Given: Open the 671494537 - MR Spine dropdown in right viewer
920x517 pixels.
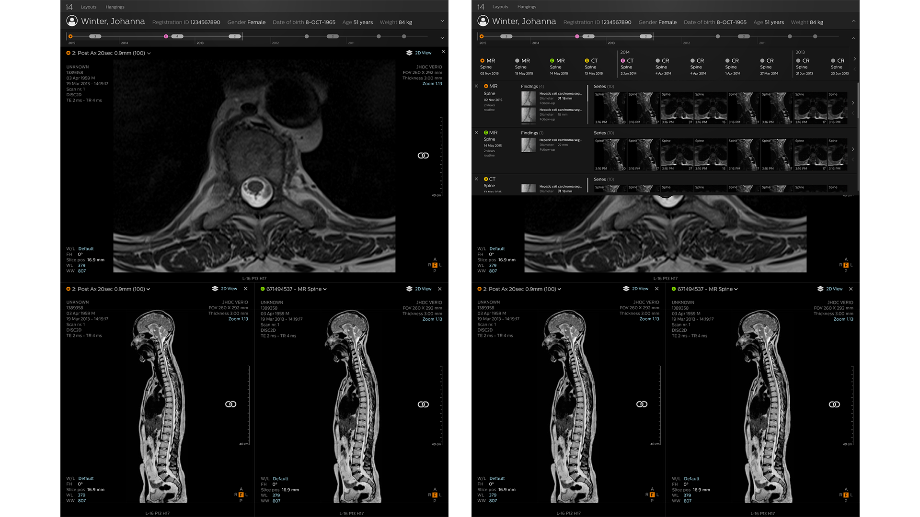Looking at the screenshot, I should pyautogui.click(x=736, y=289).
